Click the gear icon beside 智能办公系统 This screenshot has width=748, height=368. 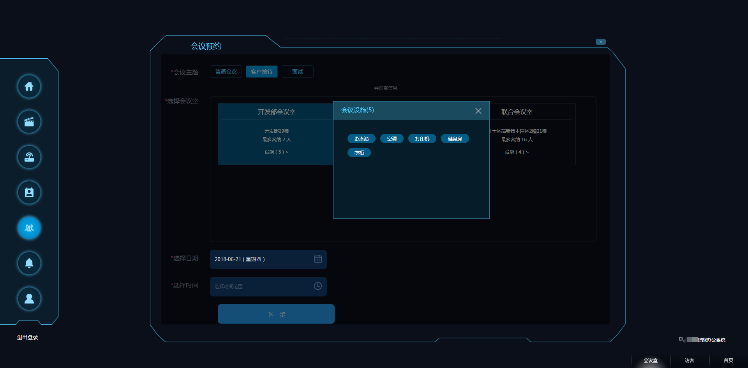pos(682,340)
